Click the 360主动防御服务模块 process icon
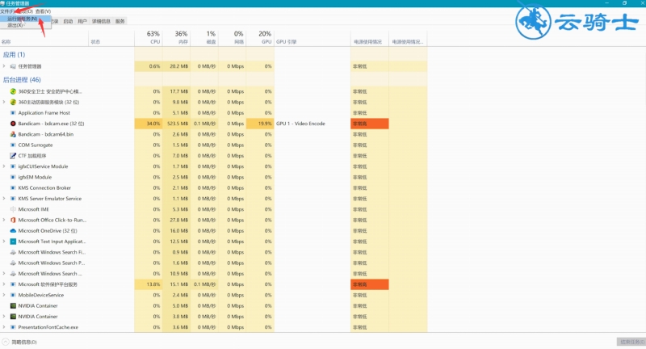The width and height of the screenshot is (646, 349). [x=13, y=102]
